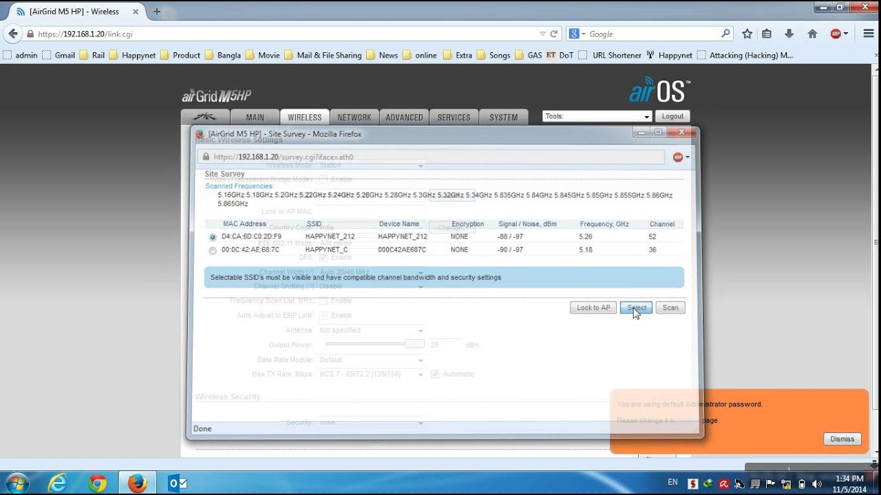Open the SERVICES tab
Image resolution: width=881 pixels, height=495 pixels.
point(454,118)
